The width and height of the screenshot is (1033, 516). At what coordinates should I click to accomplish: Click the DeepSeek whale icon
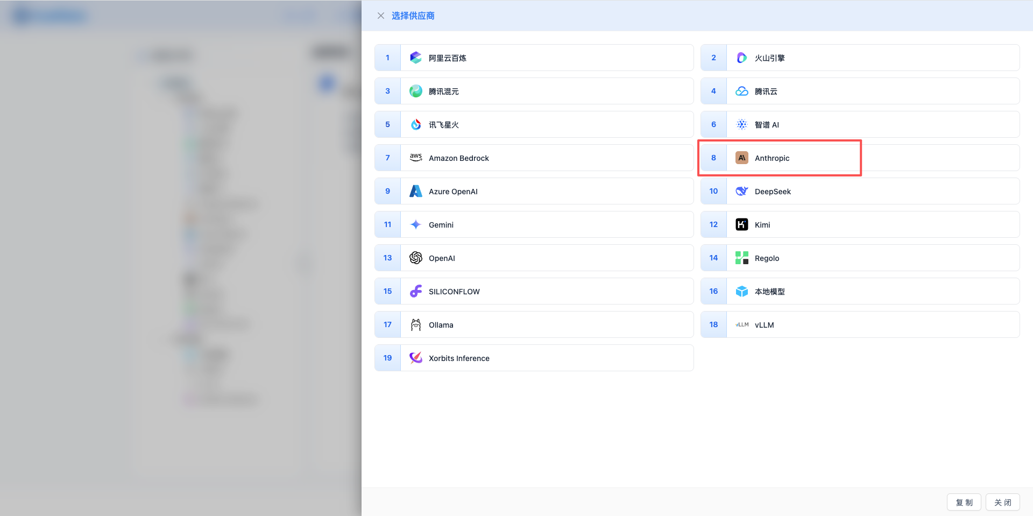(x=741, y=191)
